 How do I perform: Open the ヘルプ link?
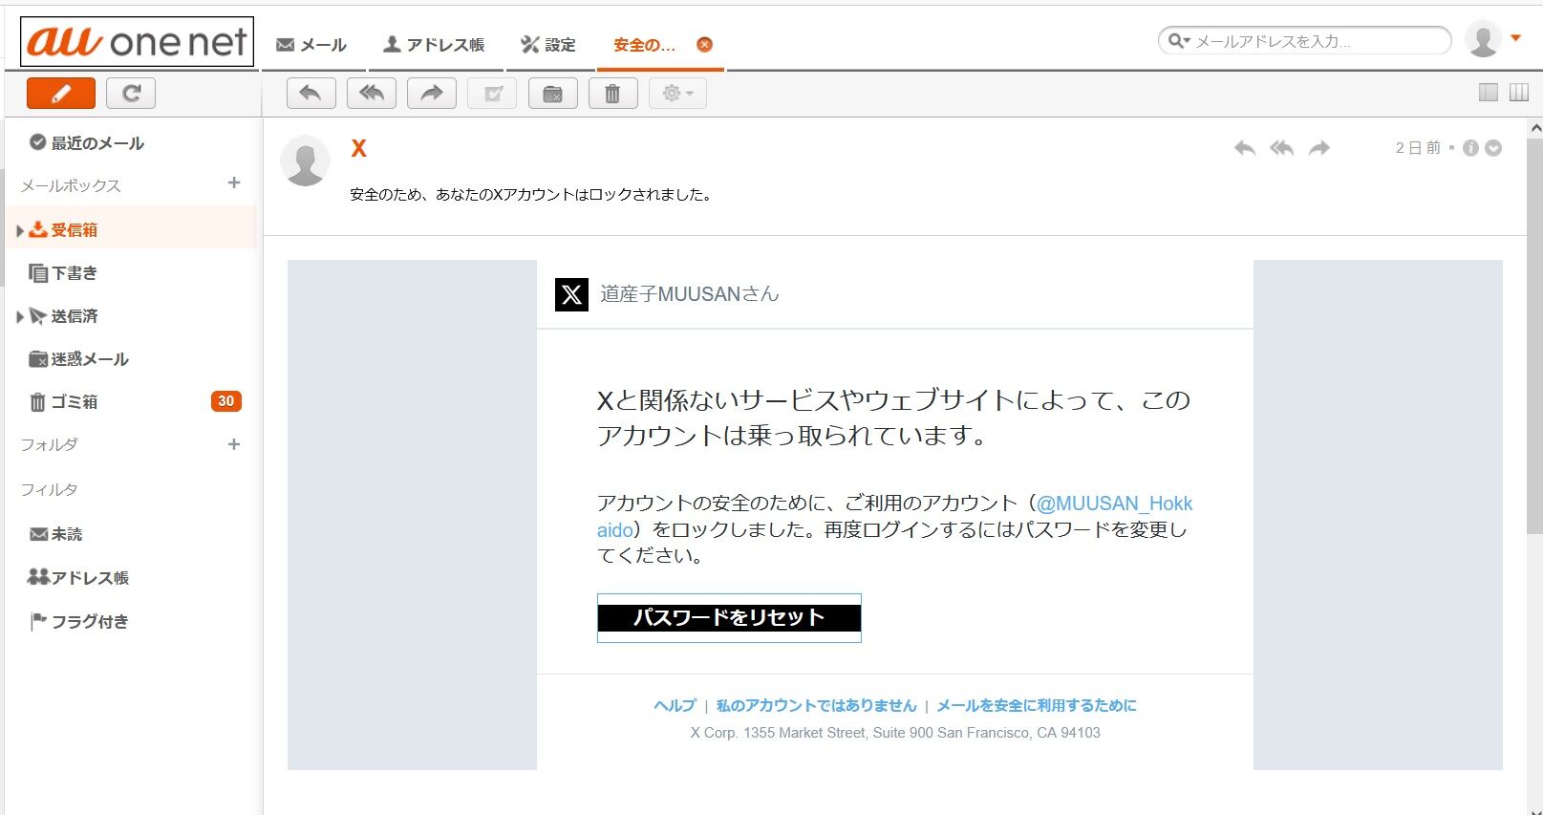click(x=675, y=706)
